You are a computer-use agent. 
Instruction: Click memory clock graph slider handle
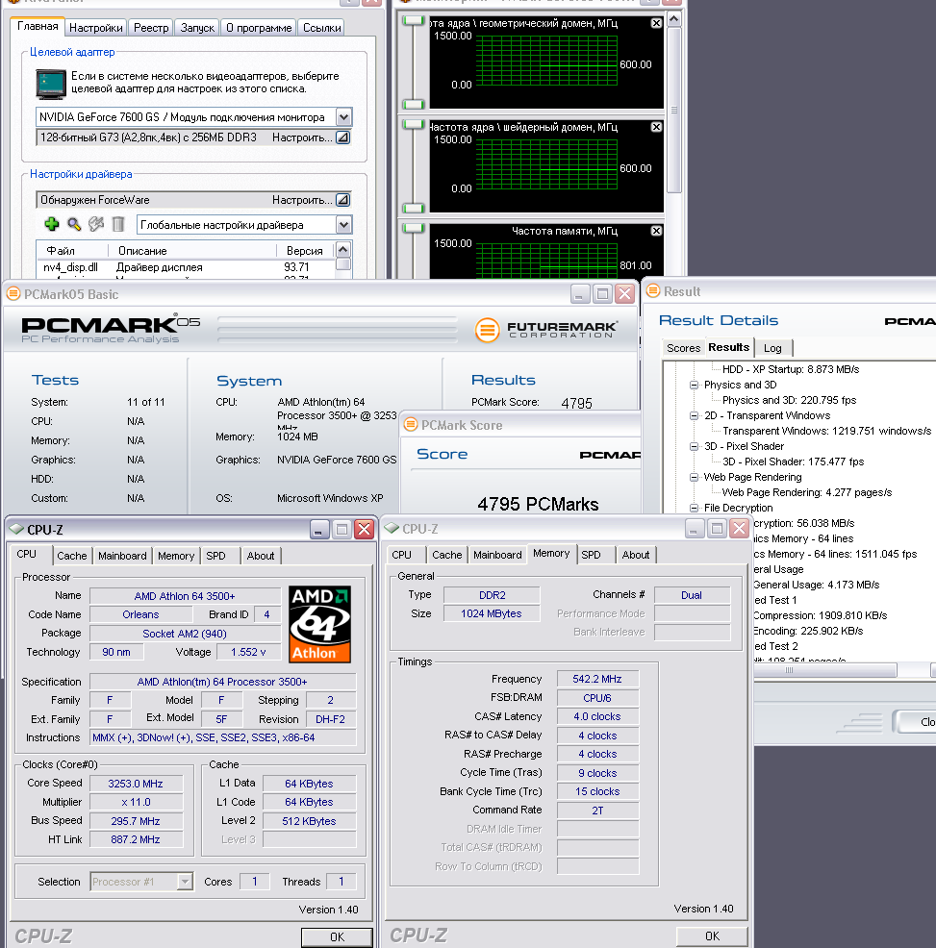coord(414,228)
